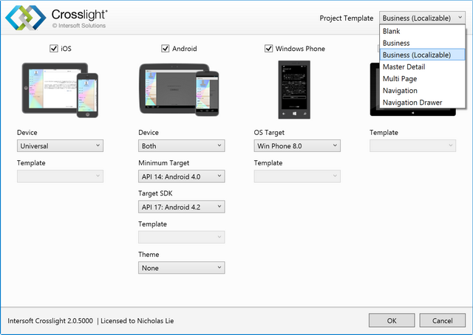Click the Minimum Target label
This screenshot has width=473, height=335.
click(164, 162)
